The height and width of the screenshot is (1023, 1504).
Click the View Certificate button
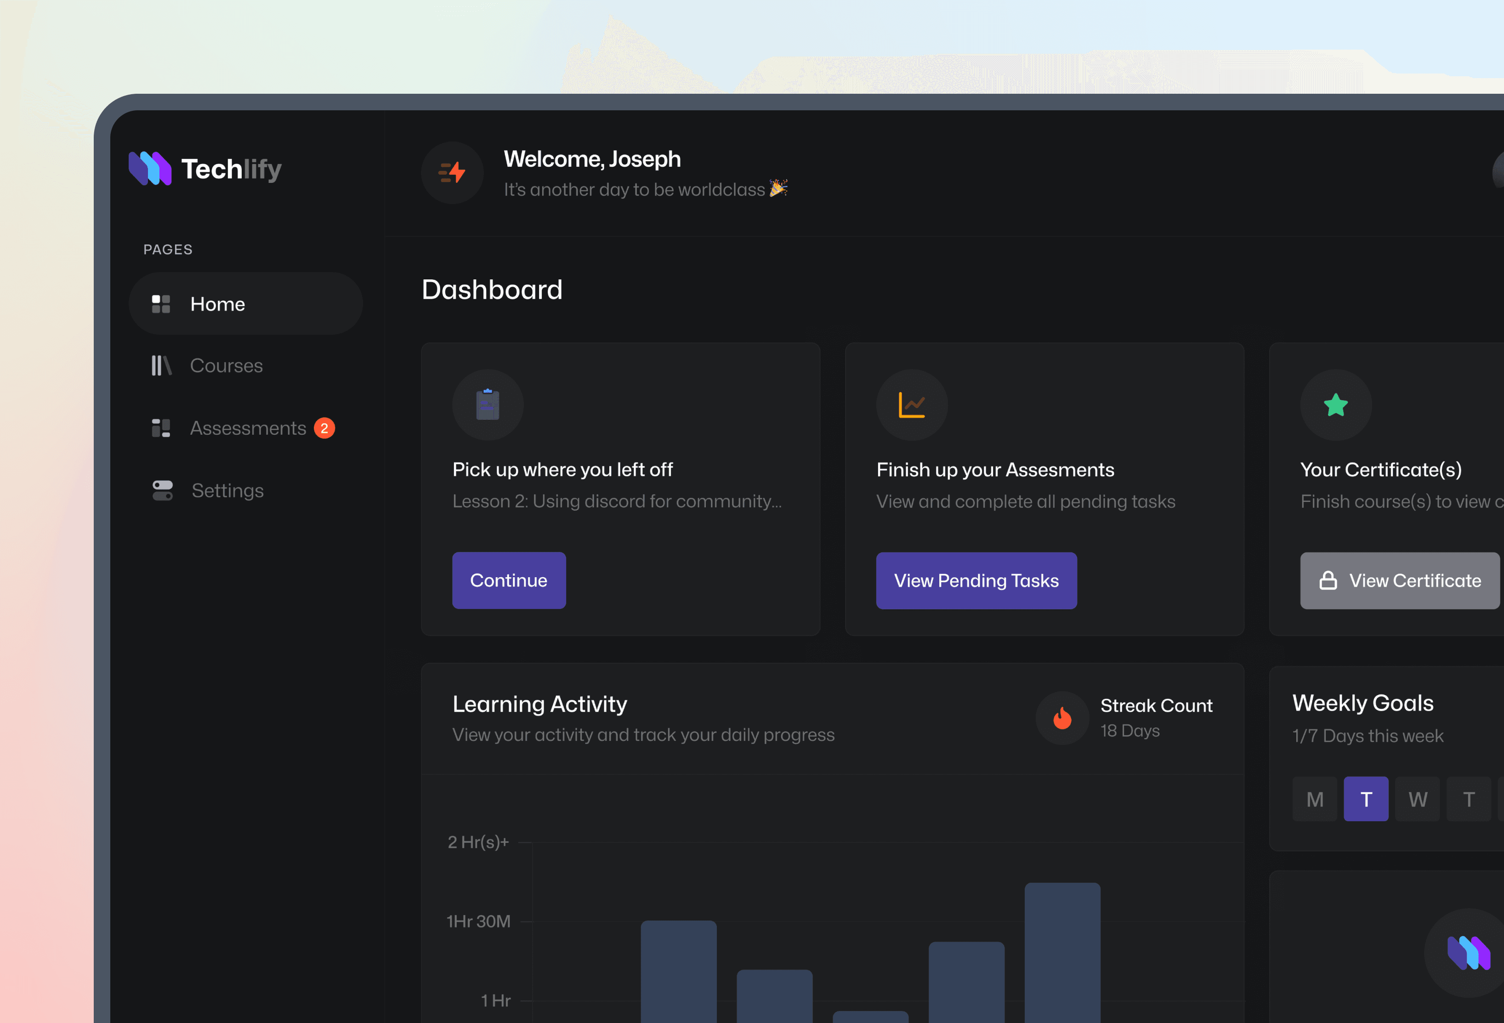(1399, 580)
